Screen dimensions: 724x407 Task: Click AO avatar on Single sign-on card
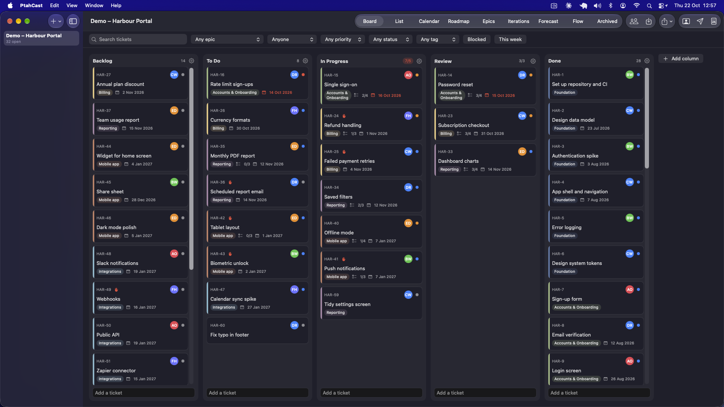pos(408,75)
